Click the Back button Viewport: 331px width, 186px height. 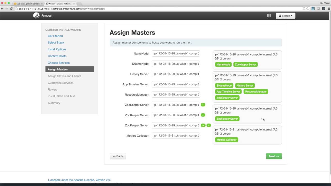[118, 156]
